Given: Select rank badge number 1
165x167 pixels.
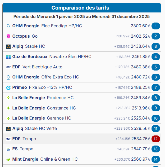Looking at the screenshot, I should [x=156, y=26].
